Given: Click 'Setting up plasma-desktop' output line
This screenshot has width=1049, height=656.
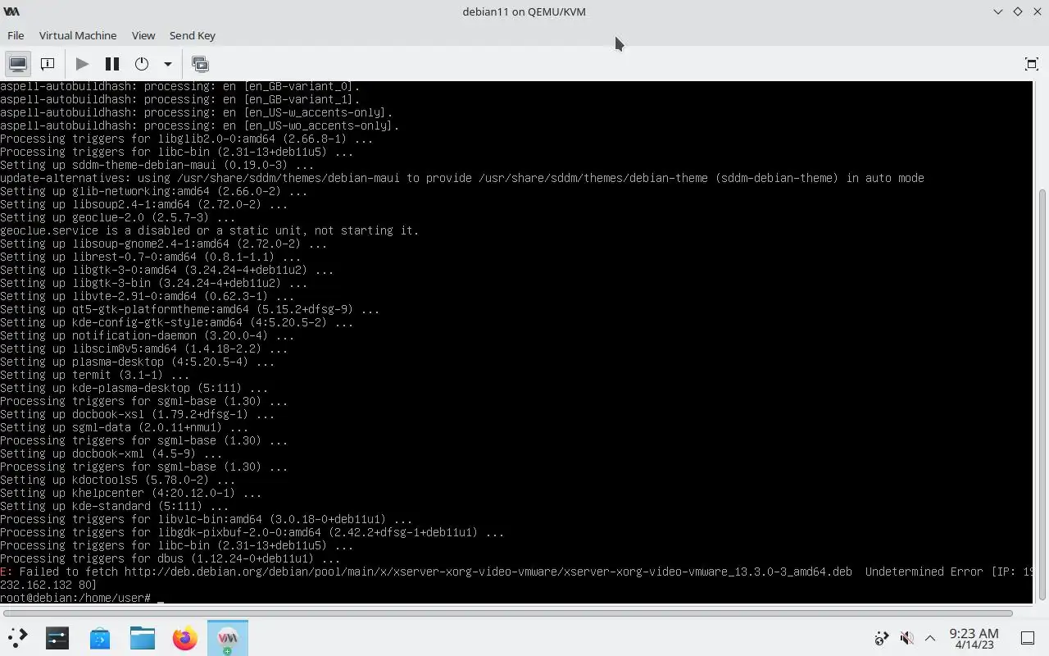Looking at the screenshot, I should pyautogui.click(x=137, y=362).
